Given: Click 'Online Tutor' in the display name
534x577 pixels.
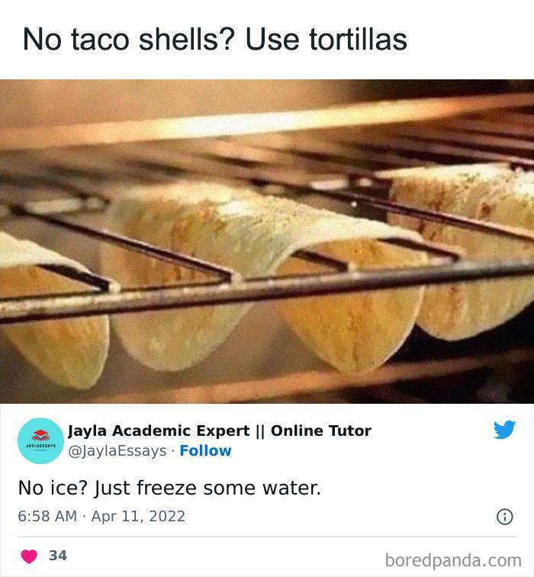Looking at the screenshot, I should click(321, 430).
